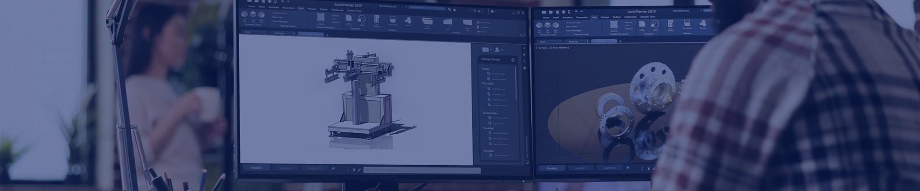
Task: Click Blocks palette icon in right window
Action: [703, 24]
